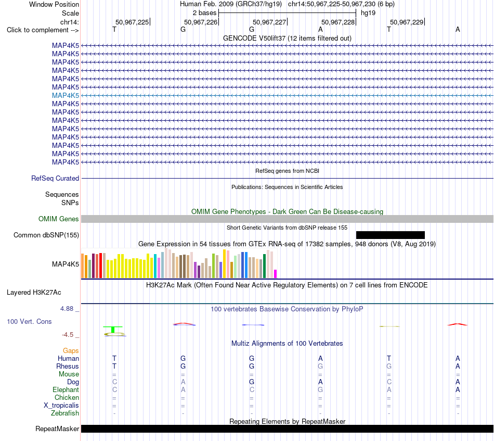Viewport: 494px width, 441px height.
Task: Click the 'Click to complement -->' label
Action: [43, 30]
